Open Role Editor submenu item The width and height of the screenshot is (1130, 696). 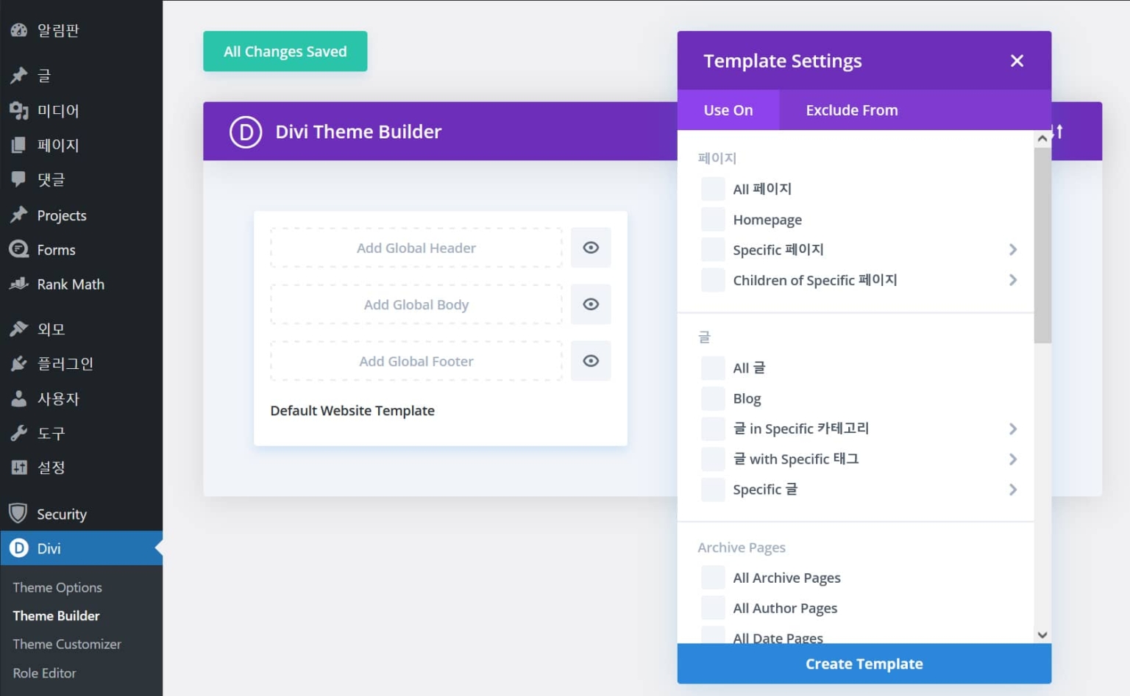[x=44, y=672]
